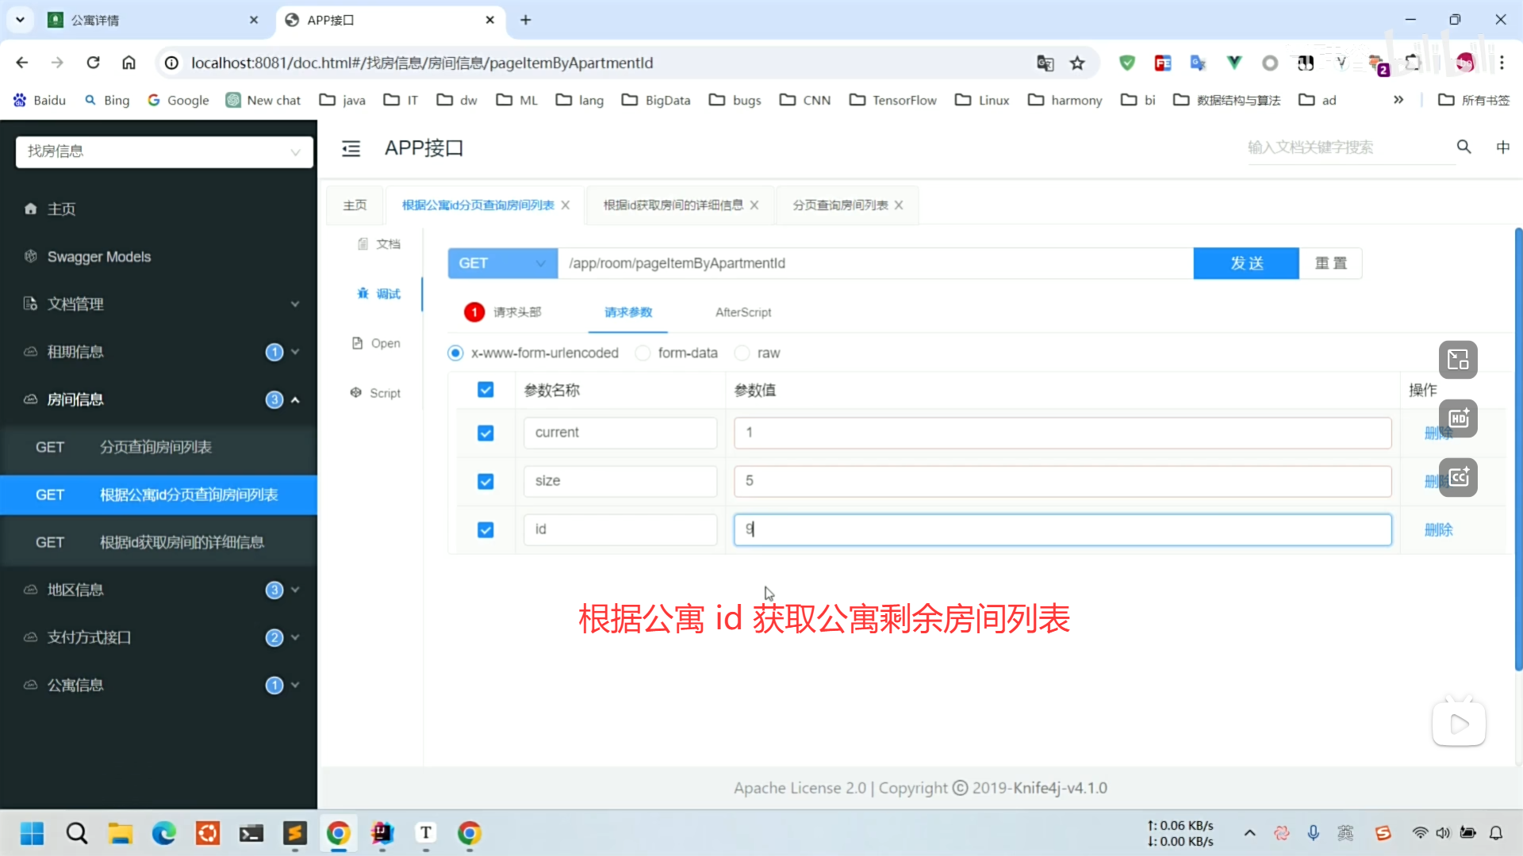Open the Script side panel
Image resolution: width=1523 pixels, height=856 pixels.
(x=376, y=393)
